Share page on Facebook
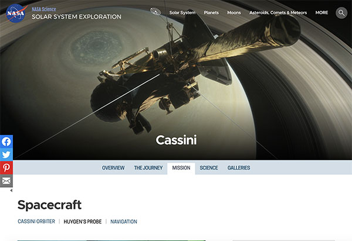 click(x=6, y=142)
